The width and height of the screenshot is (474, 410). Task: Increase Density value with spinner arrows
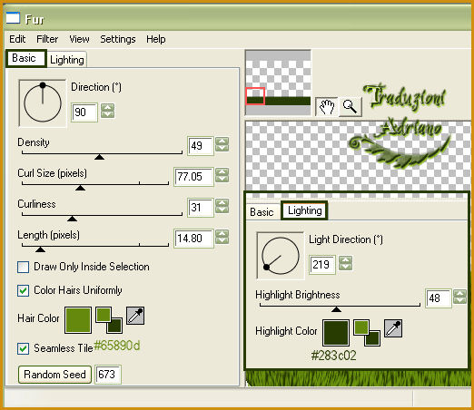point(222,142)
